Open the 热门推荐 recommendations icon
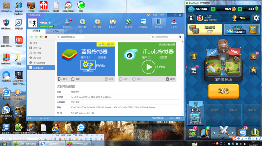This screenshot has width=262, height=146. click(97, 23)
